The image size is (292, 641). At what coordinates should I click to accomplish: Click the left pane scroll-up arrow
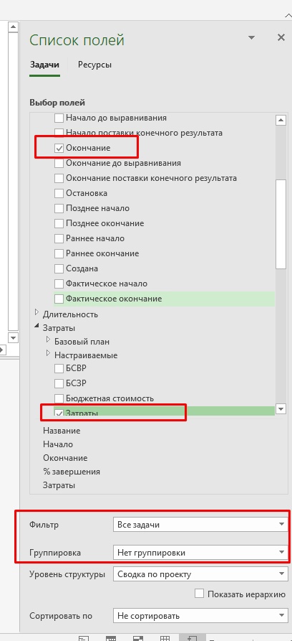[13, 27]
